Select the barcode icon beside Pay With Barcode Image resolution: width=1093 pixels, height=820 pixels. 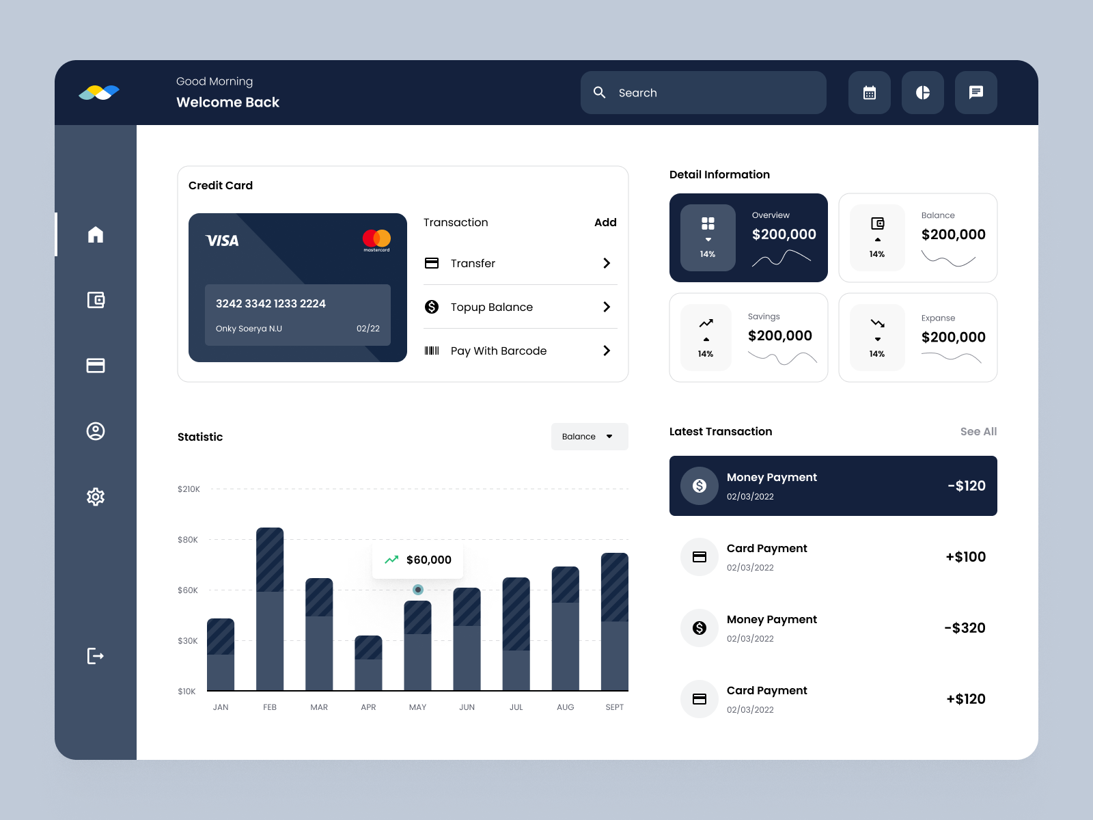tap(432, 351)
